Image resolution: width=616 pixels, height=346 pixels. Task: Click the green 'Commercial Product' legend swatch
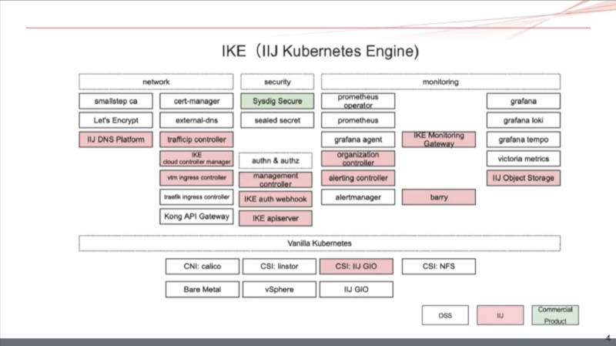[x=555, y=315]
